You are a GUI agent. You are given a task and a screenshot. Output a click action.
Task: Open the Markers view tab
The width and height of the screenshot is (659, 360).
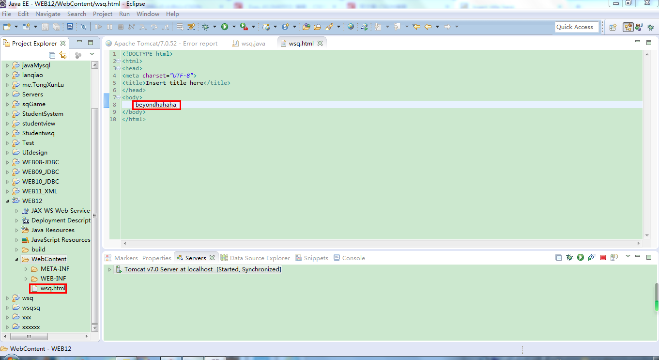(121, 258)
